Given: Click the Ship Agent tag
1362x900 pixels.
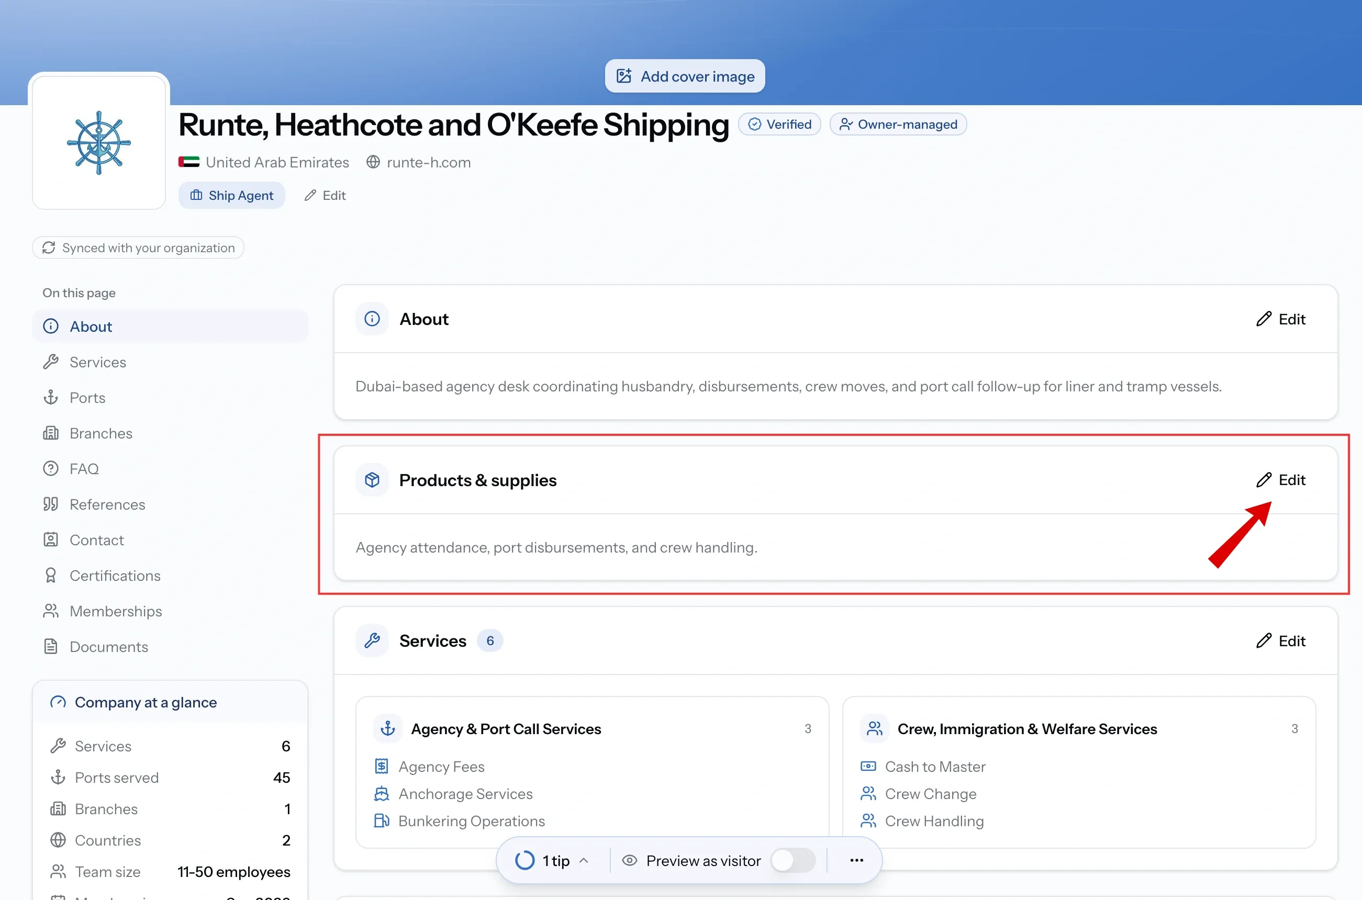Looking at the screenshot, I should point(232,196).
